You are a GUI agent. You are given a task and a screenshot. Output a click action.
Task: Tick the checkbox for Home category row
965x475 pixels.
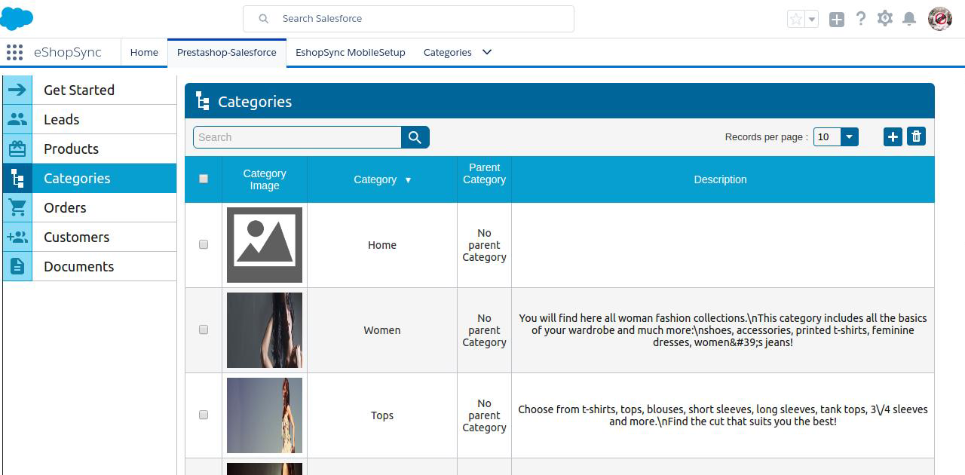click(204, 244)
